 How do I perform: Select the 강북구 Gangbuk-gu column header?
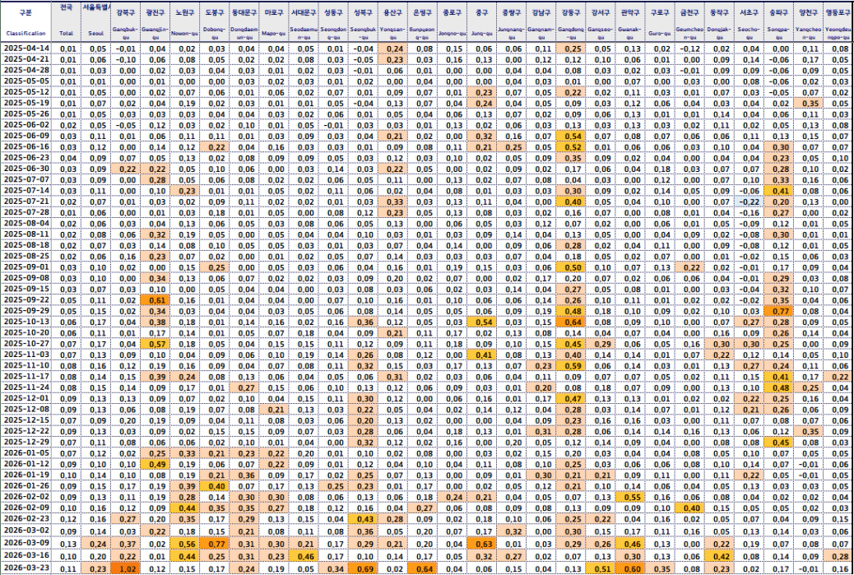click(x=125, y=21)
